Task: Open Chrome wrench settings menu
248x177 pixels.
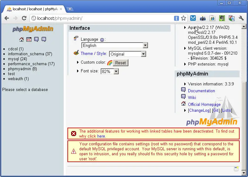Action: click(x=241, y=18)
